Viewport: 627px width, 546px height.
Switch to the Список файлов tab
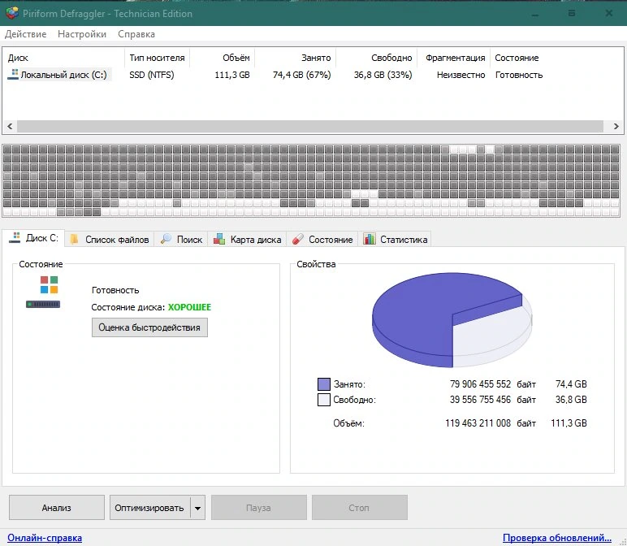[110, 239]
